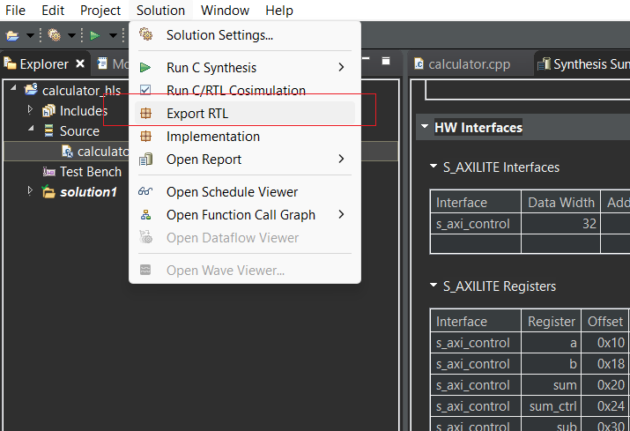This screenshot has height=431, width=630.
Task: Select the Source folder item
Action: (x=79, y=131)
